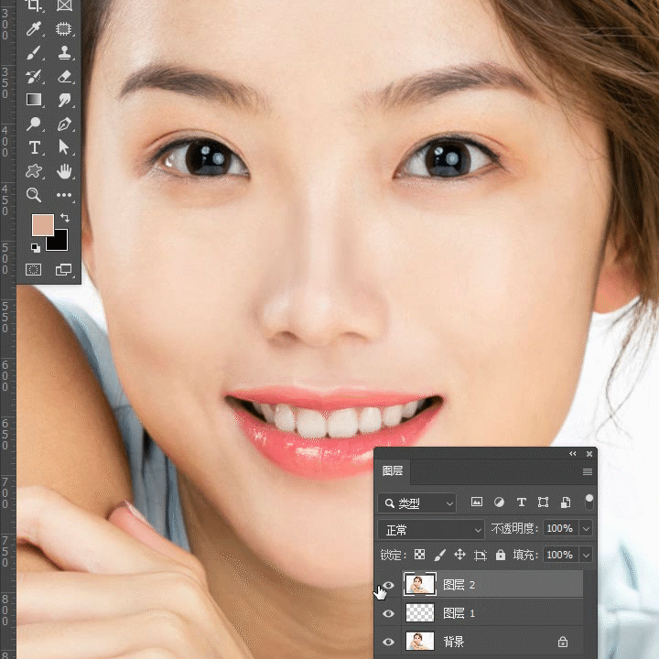This screenshot has width=659, height=659.
Task: Select layer named 背景
Action: pyautogui.click(x=453, y=642)
